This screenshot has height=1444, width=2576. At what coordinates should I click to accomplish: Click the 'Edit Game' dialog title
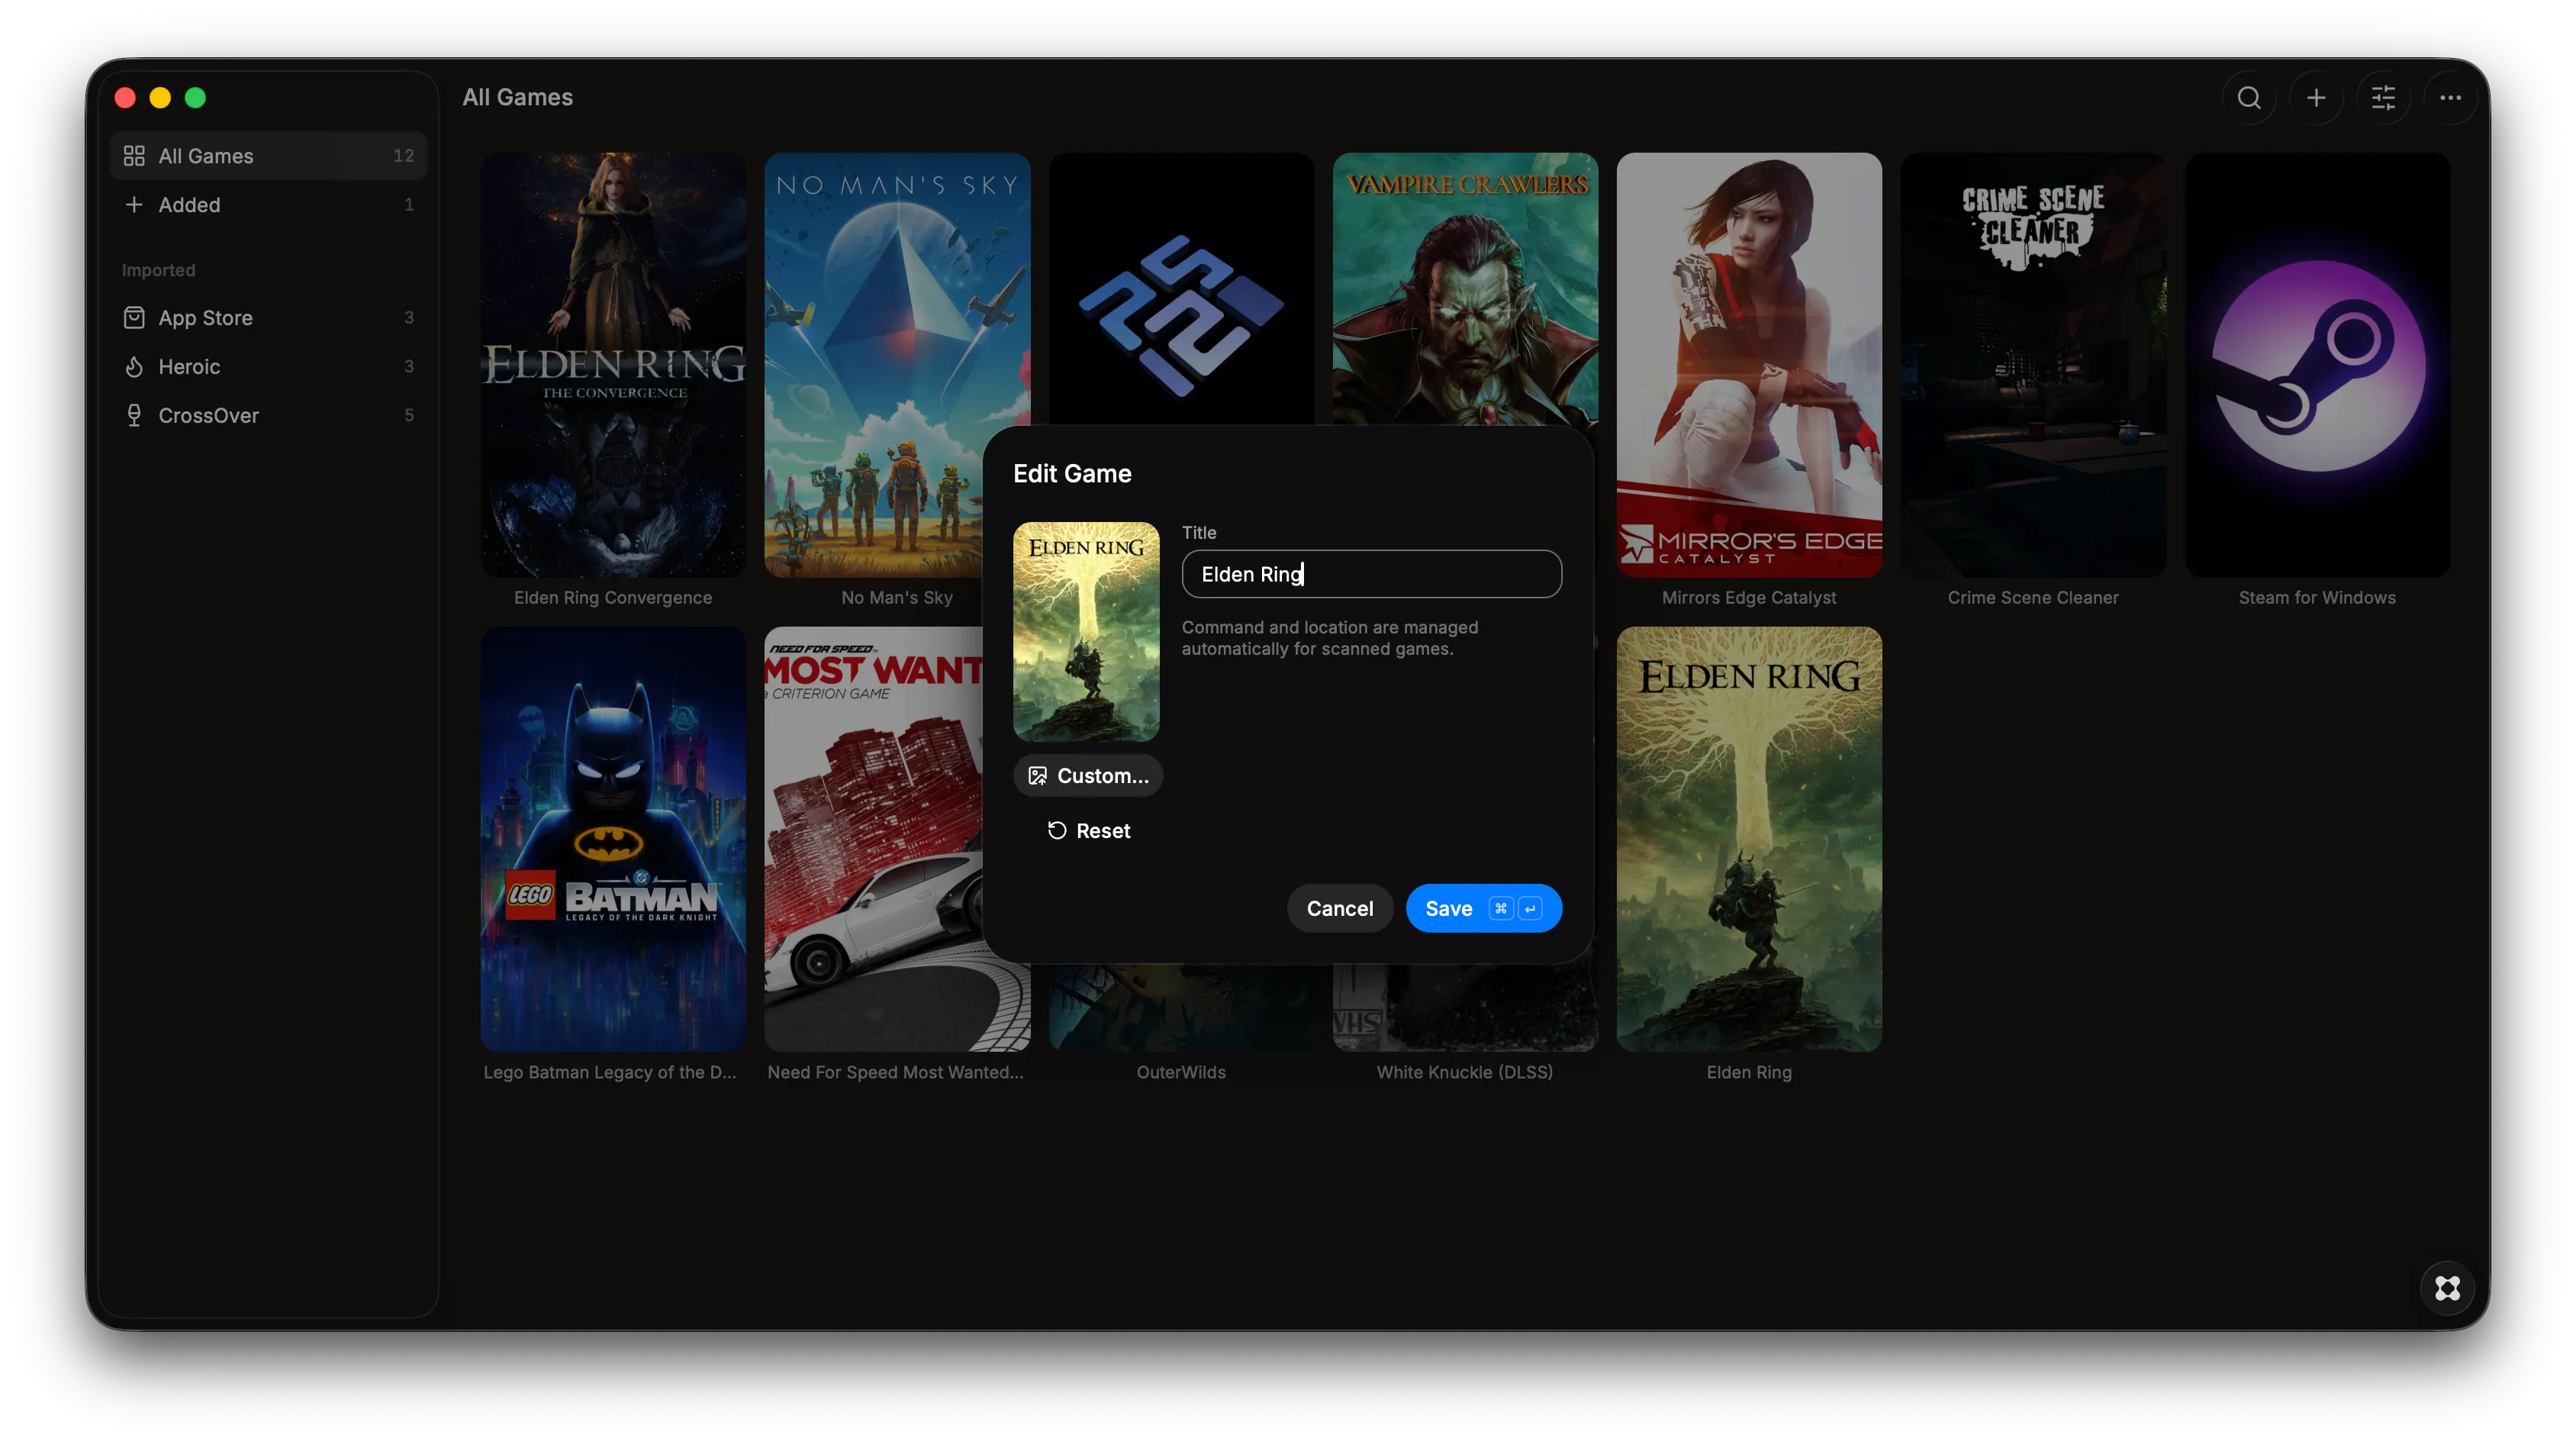(1072, 473)
